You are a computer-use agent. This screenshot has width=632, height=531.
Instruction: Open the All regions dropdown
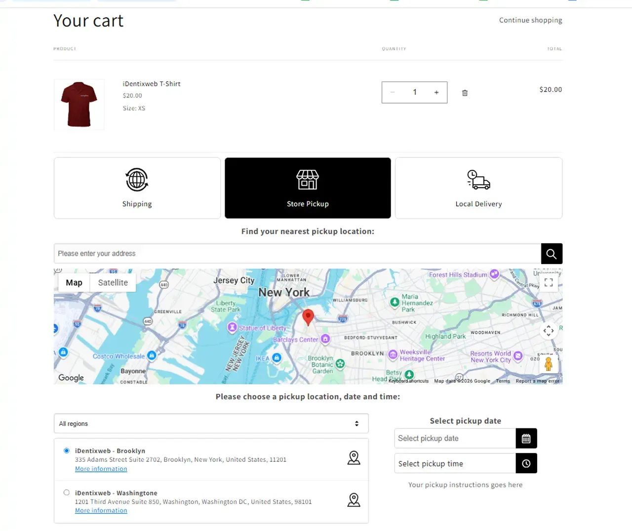coord(211,423)
